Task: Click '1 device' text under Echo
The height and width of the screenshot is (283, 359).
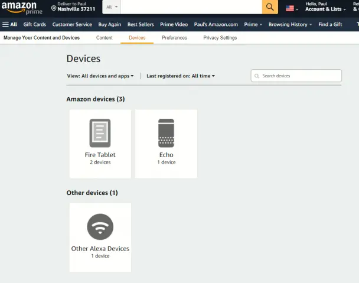Action: click(x=167, y=162)
